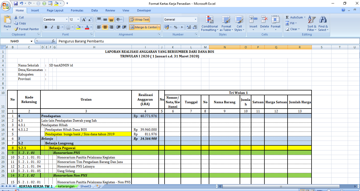Apply the cell borders icon
The height and width of the screenshot is (191, 360).
point(68,27)
